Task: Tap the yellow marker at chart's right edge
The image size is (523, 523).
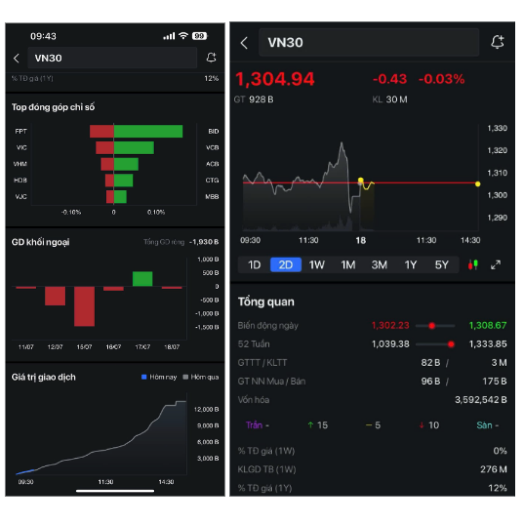Action: [478, 184]
